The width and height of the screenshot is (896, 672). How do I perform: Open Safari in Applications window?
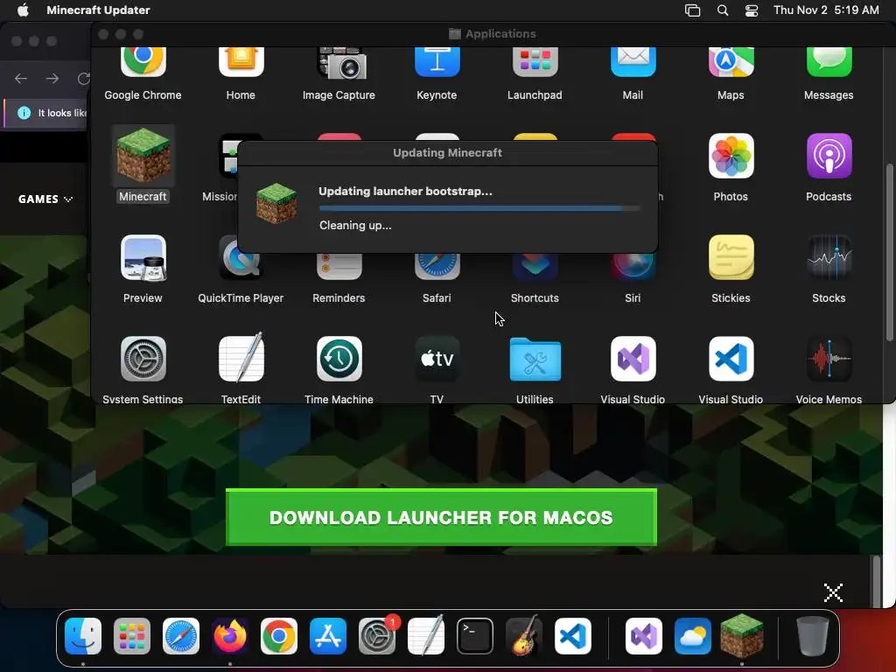[x=437, y=267]
